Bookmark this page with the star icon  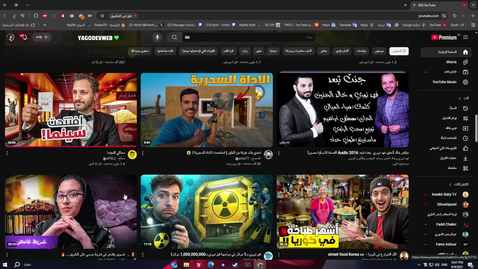tap(102, 16)
